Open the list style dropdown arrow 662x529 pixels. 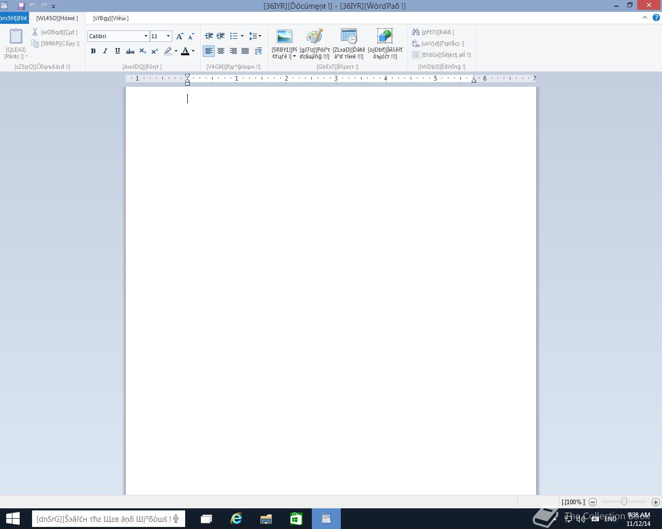[242, 36]
